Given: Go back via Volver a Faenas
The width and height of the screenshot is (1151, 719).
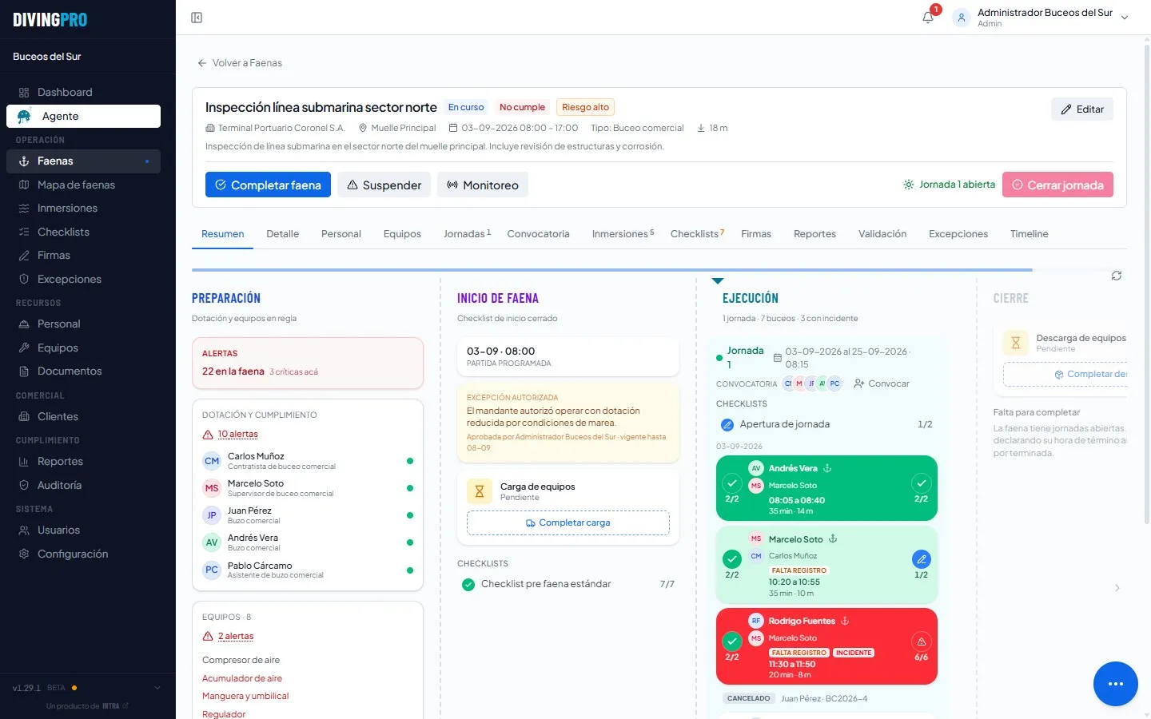Looking at the screenshot, I should pos(240,63).
